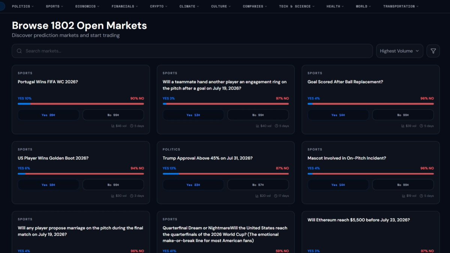Screen dimensions: 450x253
Task: Open the Portugal Wins FIFA WC 2026 market title
Action: pyautogui.click(x=48, y=82)
